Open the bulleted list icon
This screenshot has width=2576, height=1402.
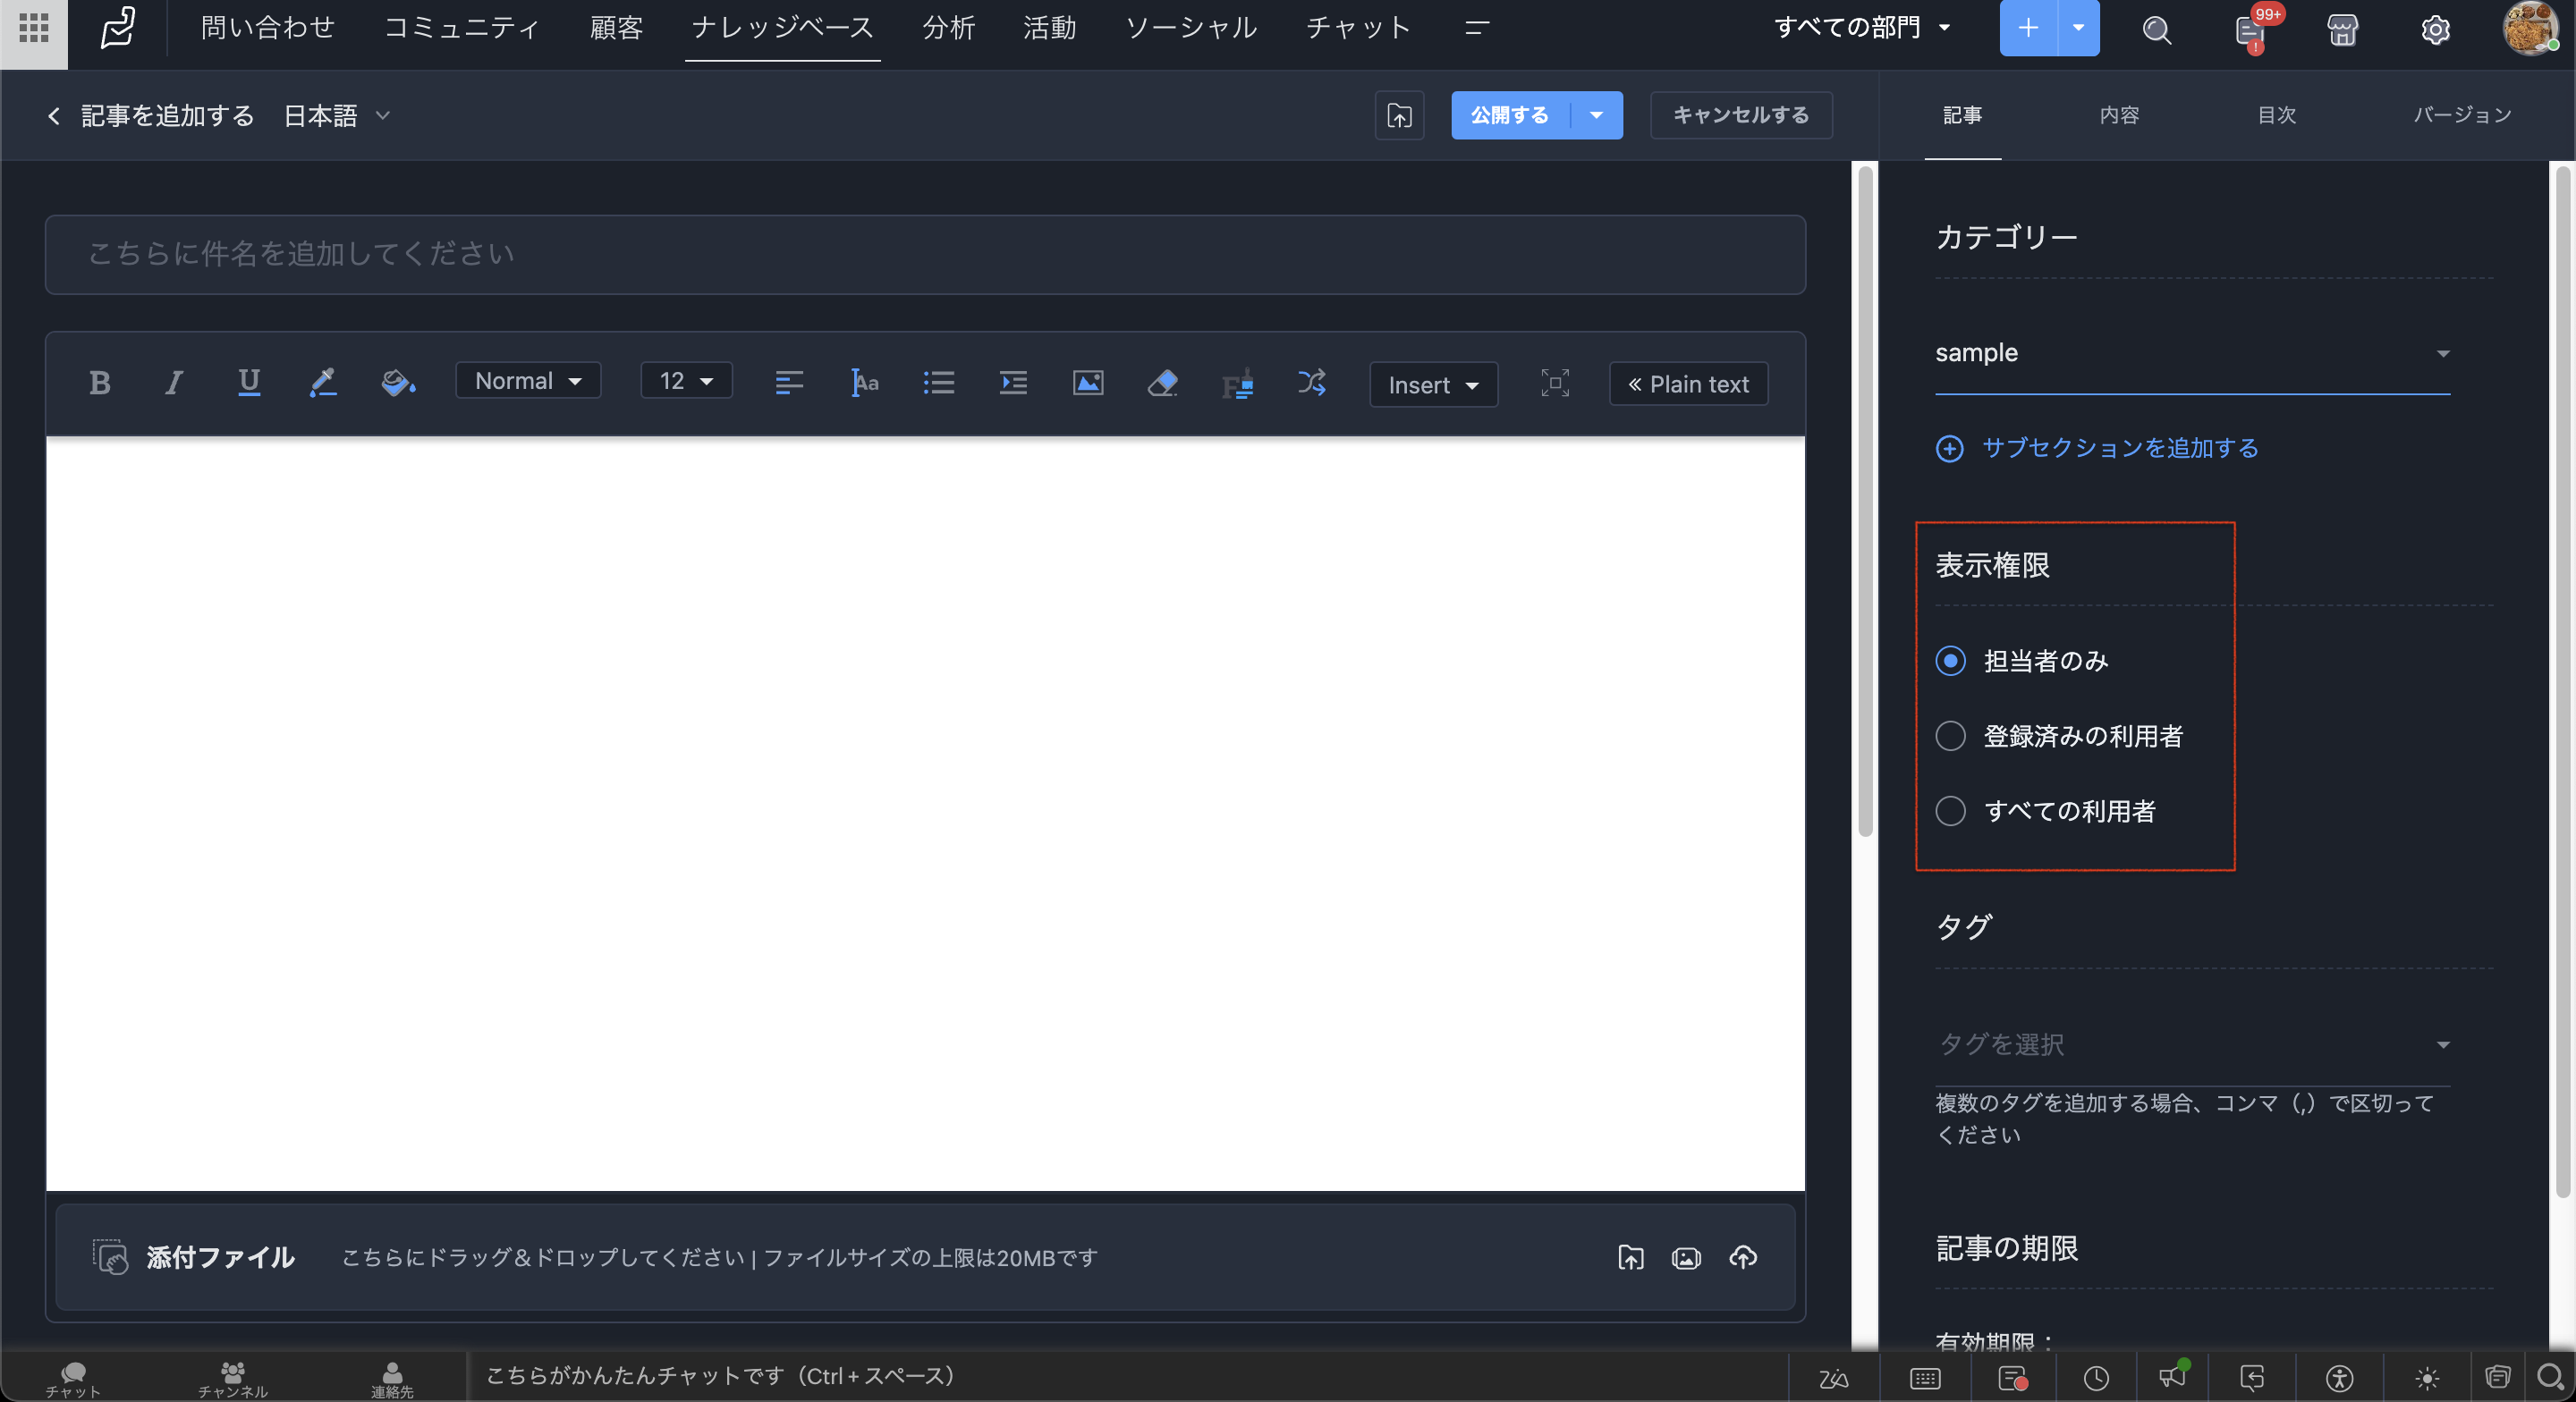click(x=938, y=383)
